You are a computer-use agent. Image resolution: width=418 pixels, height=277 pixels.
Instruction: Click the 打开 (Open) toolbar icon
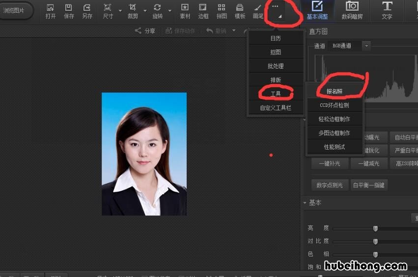[51, 11]
